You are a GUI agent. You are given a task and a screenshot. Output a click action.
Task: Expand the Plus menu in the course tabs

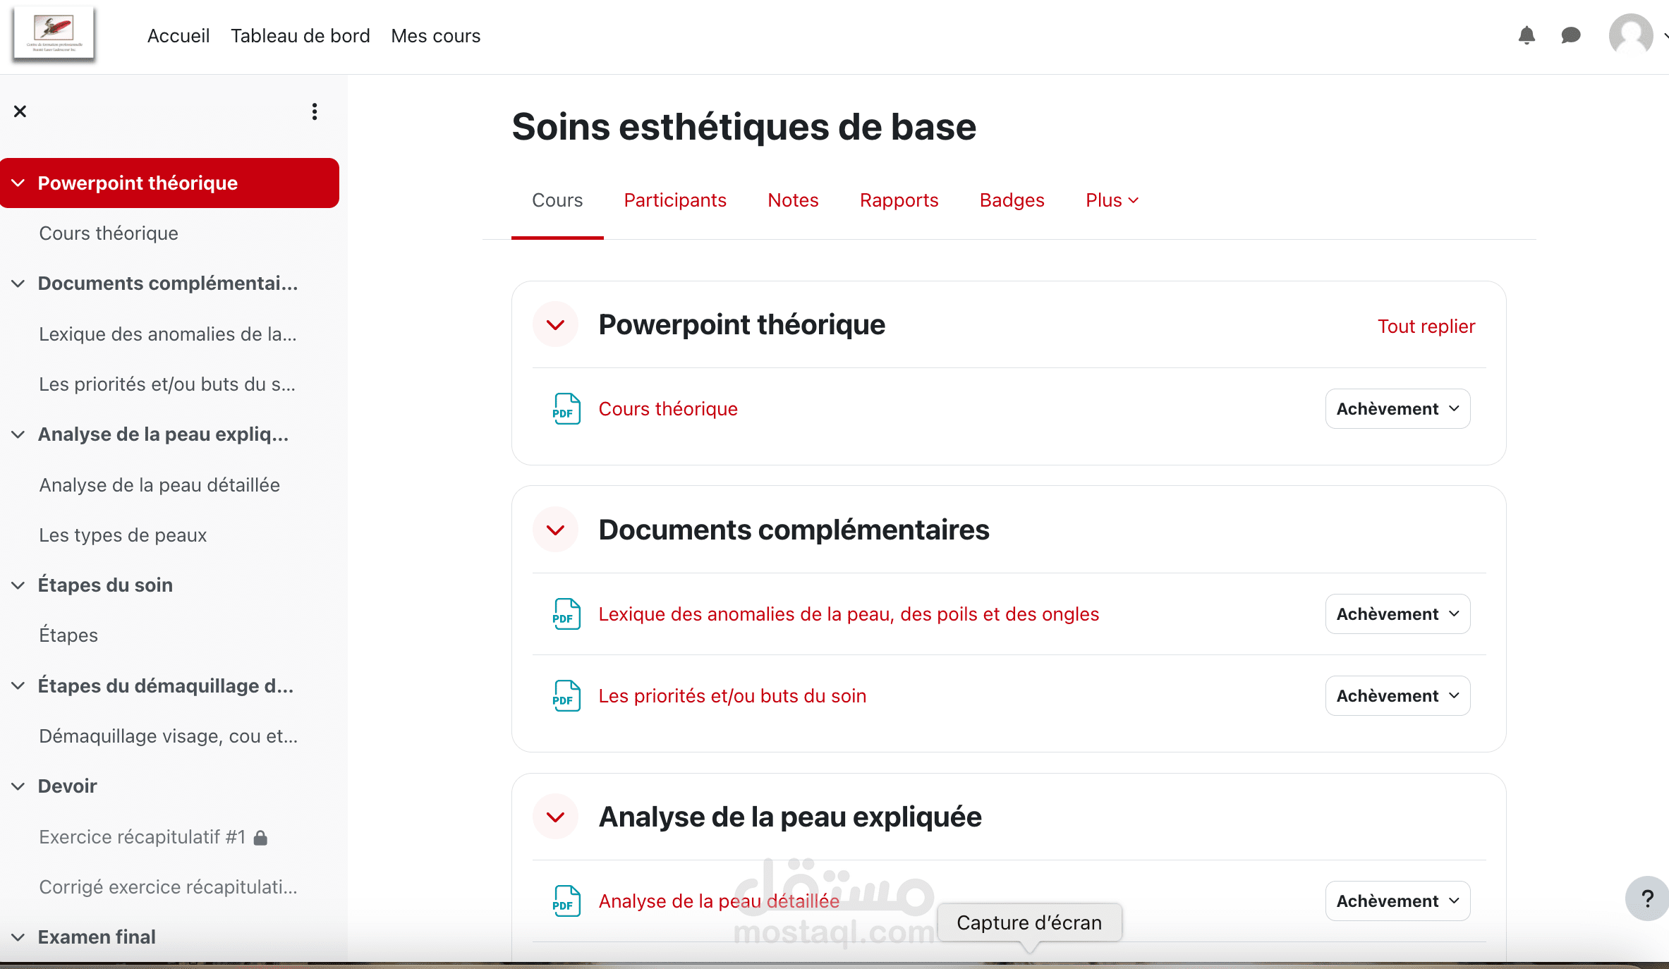click(1112, 200)
